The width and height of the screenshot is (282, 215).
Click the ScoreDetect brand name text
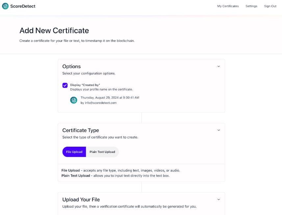(23, 6)
